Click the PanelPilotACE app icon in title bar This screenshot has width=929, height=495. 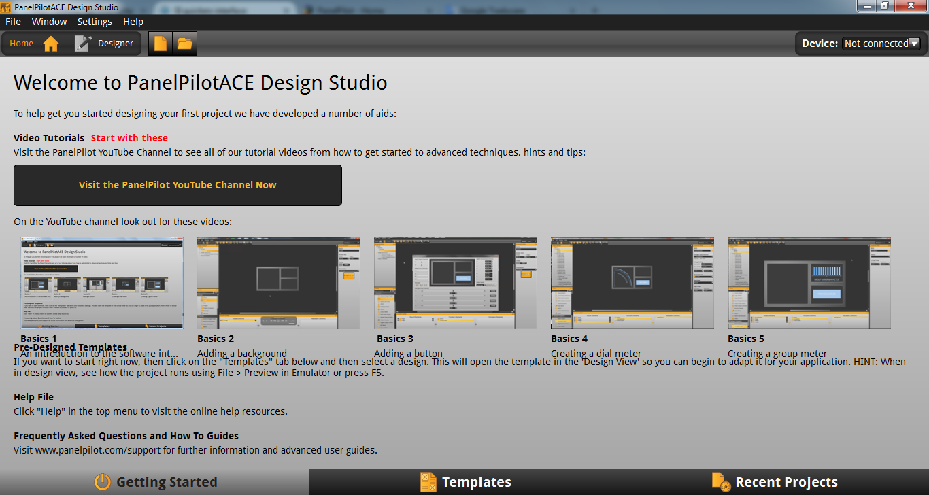point(5,7)
